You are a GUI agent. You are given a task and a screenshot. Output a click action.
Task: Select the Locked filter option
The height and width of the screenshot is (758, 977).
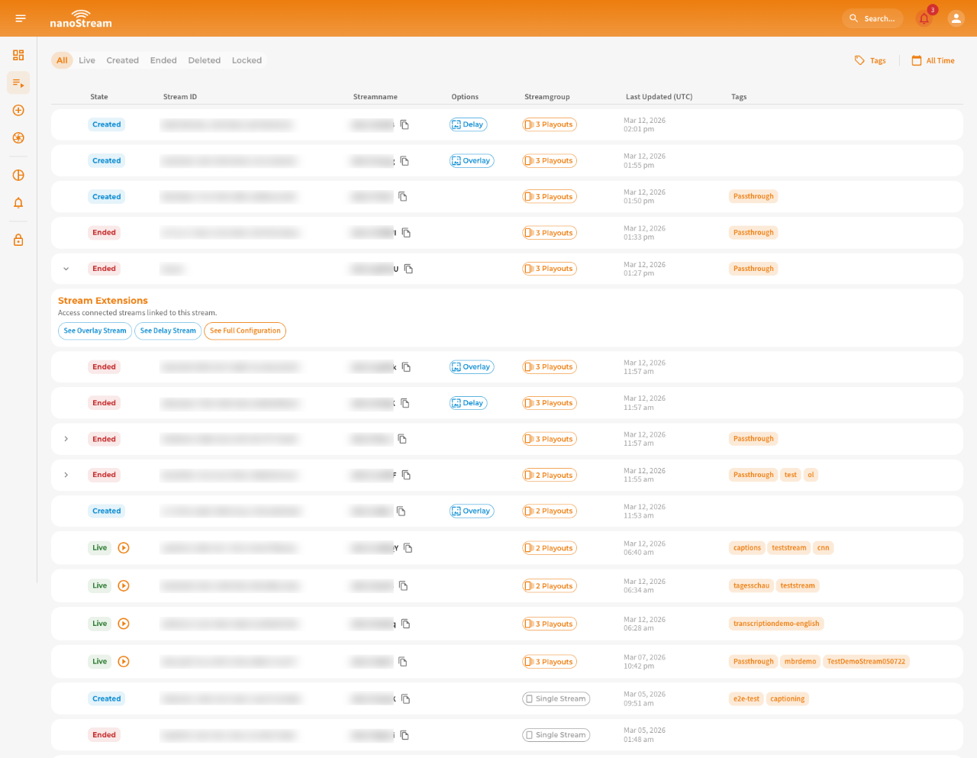(x=246, y=60)
